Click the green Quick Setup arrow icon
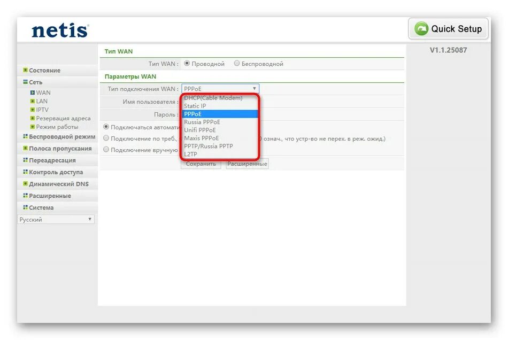 tap(421, 29)
